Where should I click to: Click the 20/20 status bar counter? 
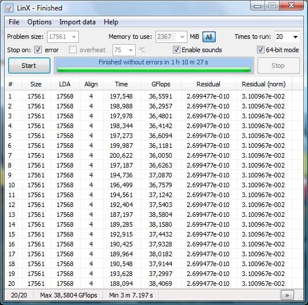(x=19, y=295)
